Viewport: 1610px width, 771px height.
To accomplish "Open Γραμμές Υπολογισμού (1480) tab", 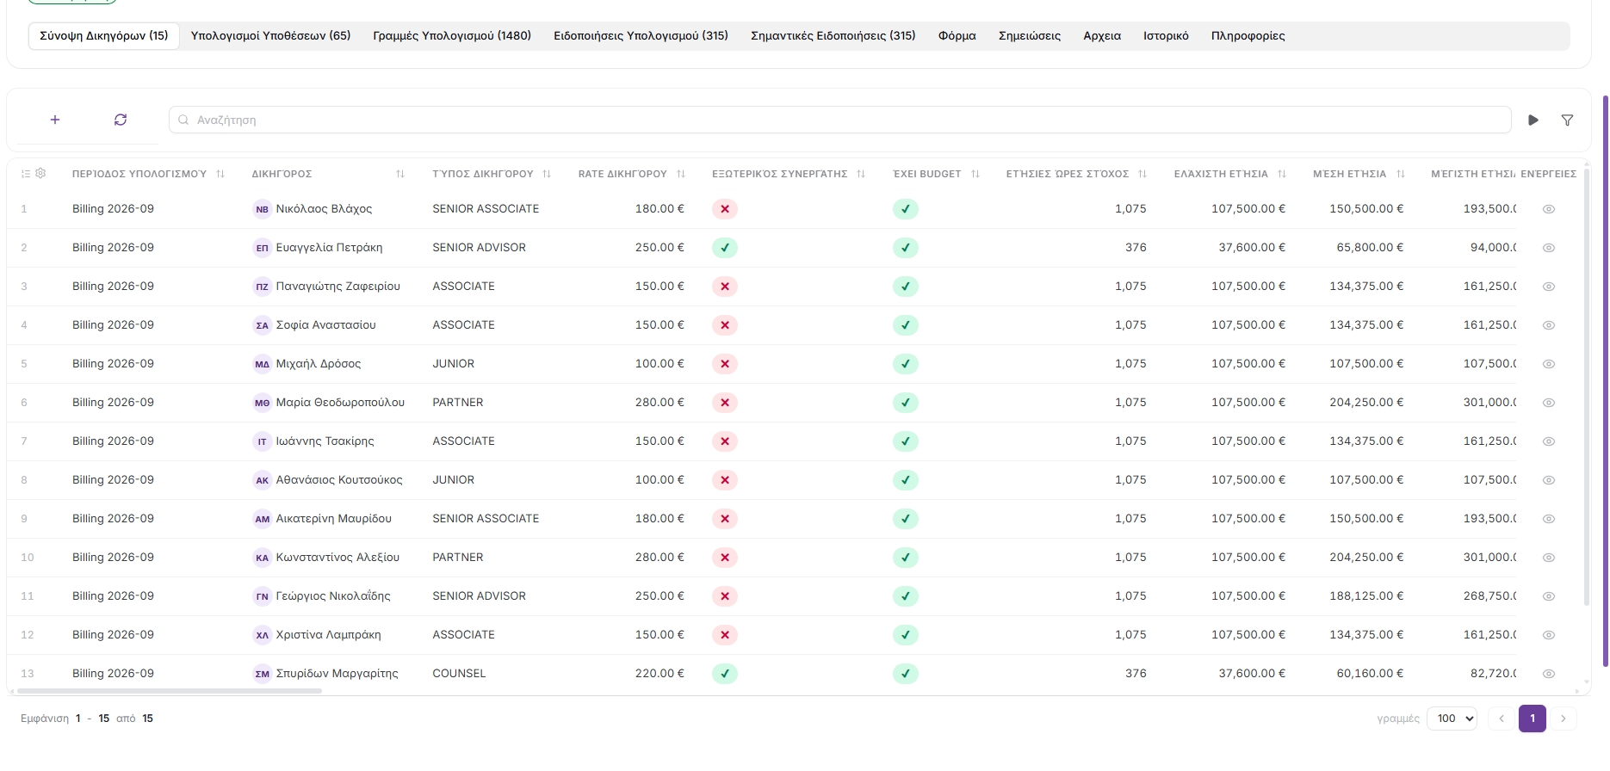I will coord(452,35).
